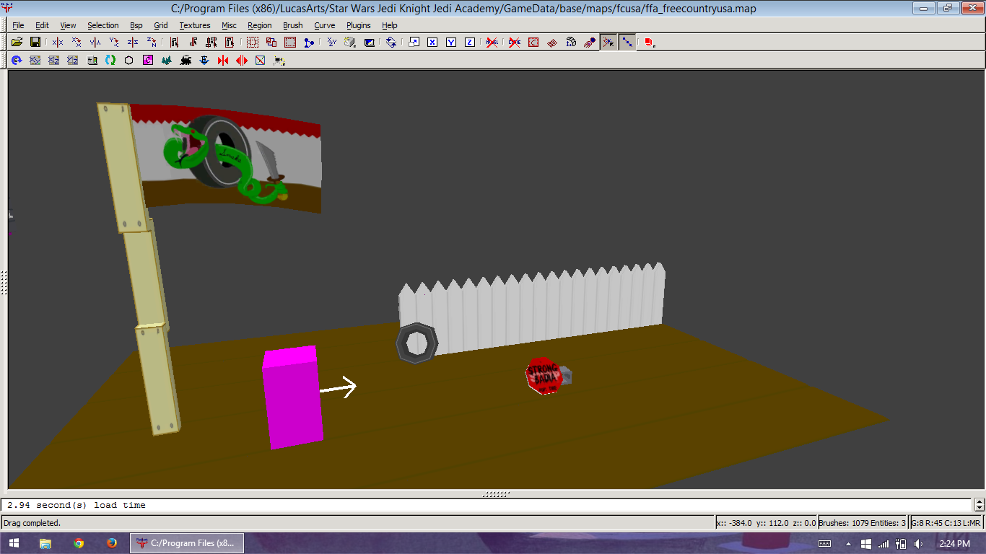Open the Bsp menu
This screenshot has width=986, height=554.
click(x=136, y=25)
